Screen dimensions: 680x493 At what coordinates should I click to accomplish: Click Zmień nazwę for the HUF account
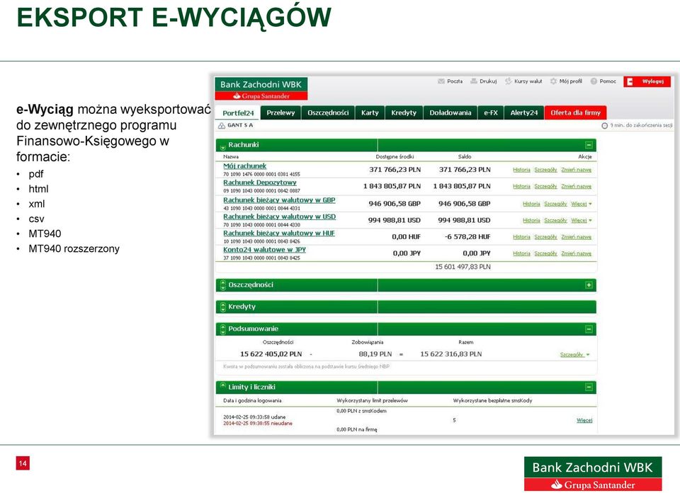[x=577, y=237]
